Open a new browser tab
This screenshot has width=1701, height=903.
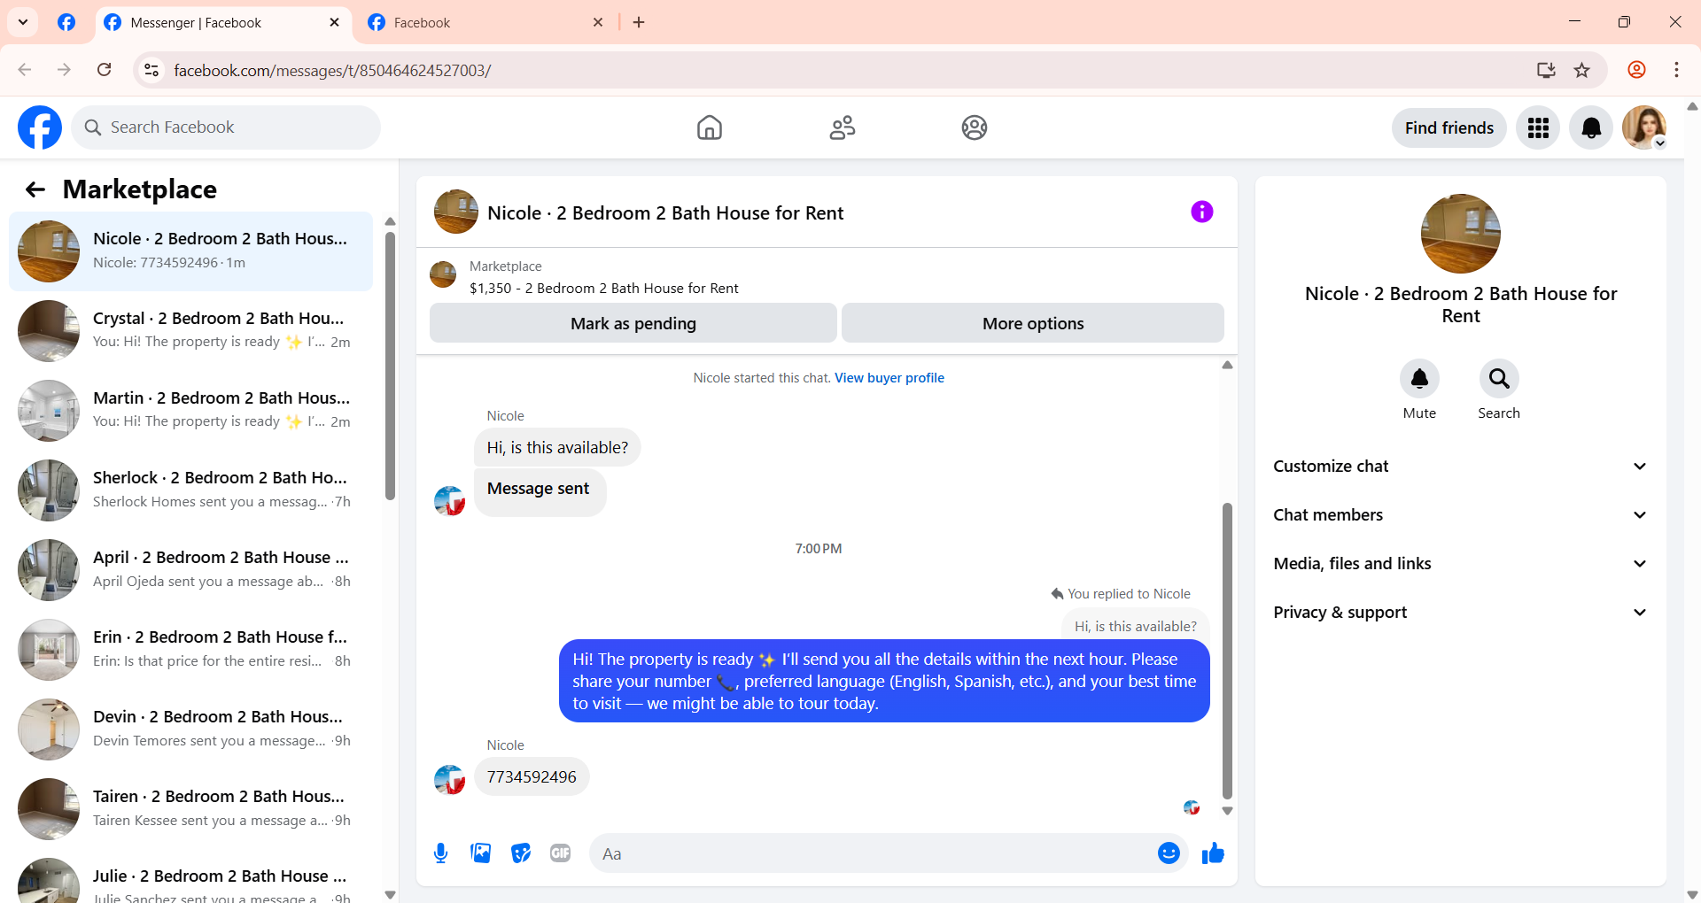pos(639,23)
